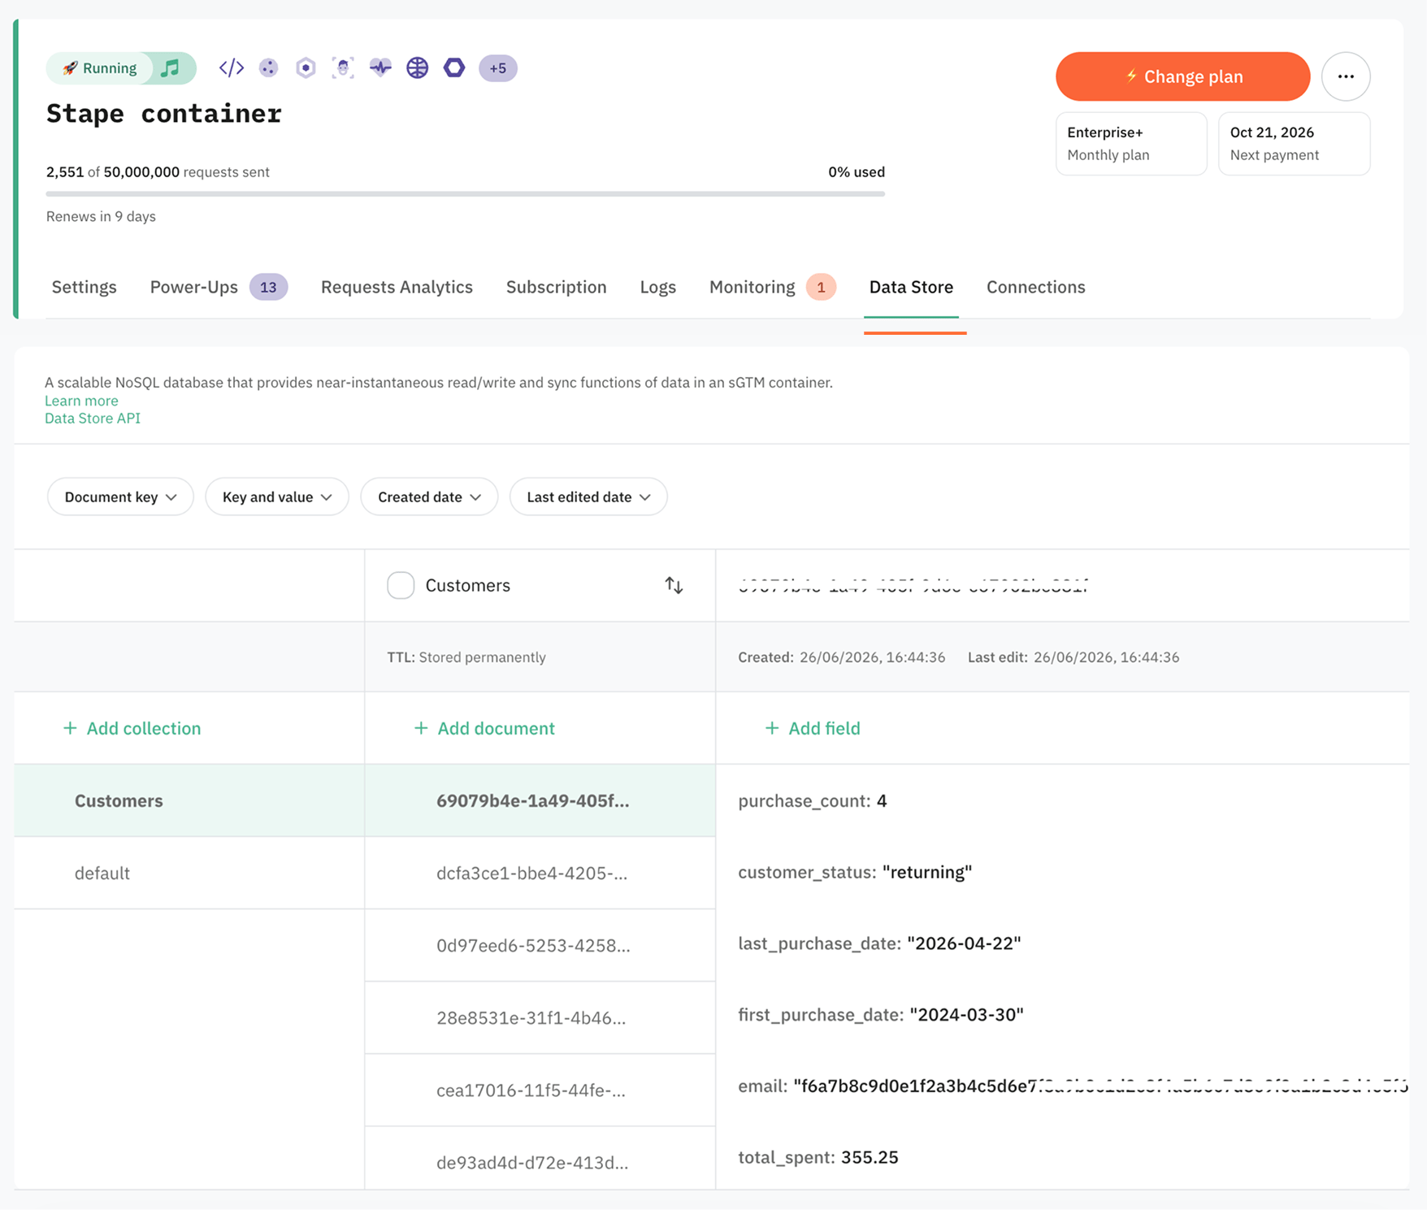Open document 28e8531e-31f1-4b46
Viewport: 1427px width, 1210px height.
pyautogui.click(x=540, y=1017)
